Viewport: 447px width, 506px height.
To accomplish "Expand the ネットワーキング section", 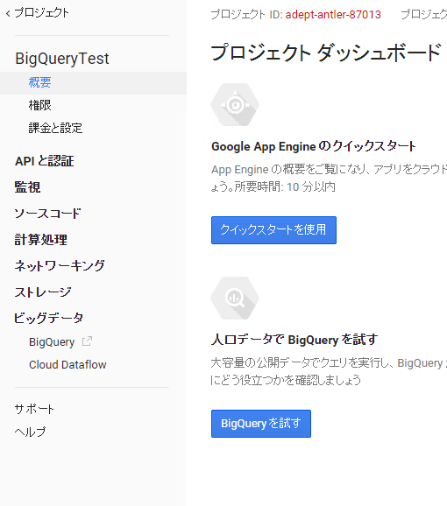I will point(60,266).
